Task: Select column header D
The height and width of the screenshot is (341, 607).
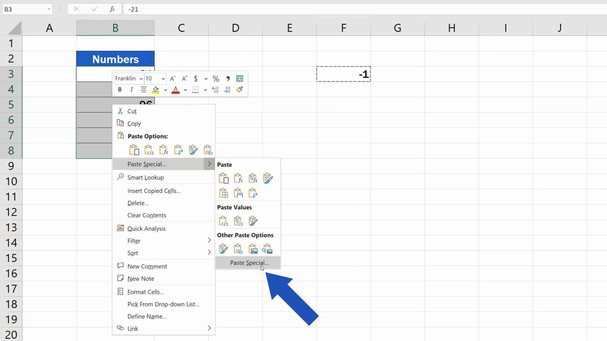Action: pyautogui.click(x=236, y=28)
